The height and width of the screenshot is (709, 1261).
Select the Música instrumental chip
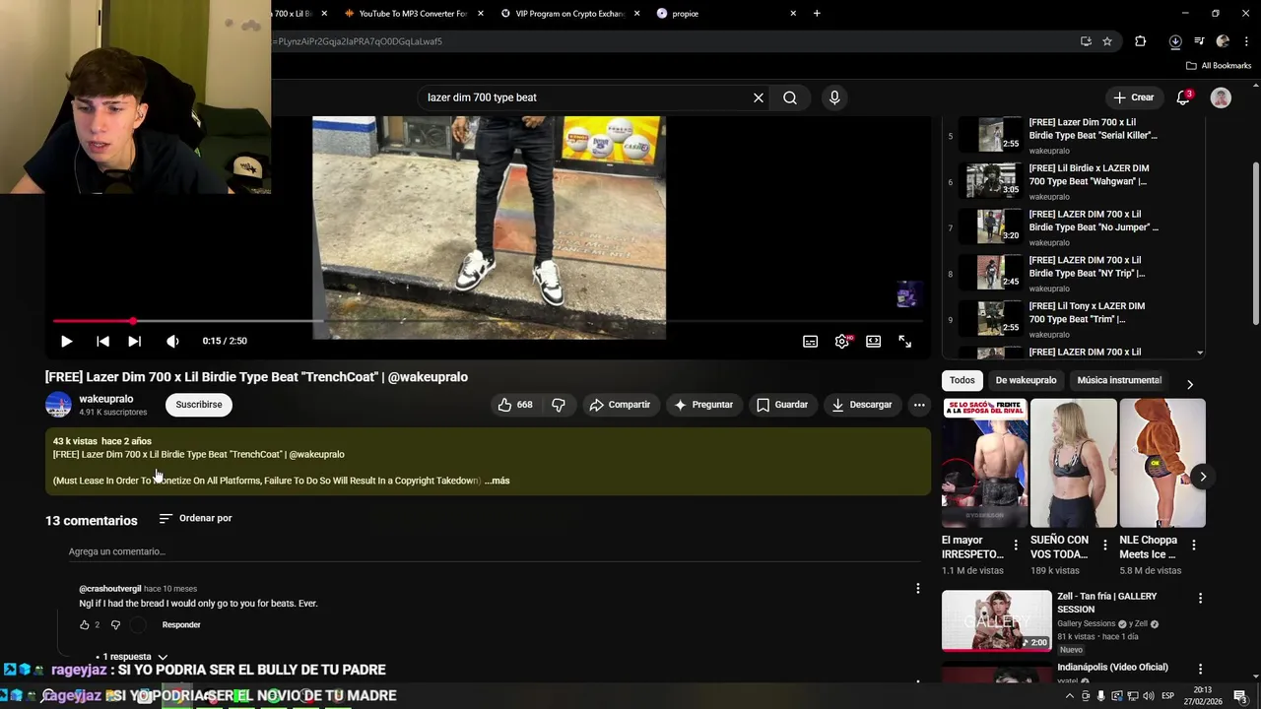tap(1119, 380)
